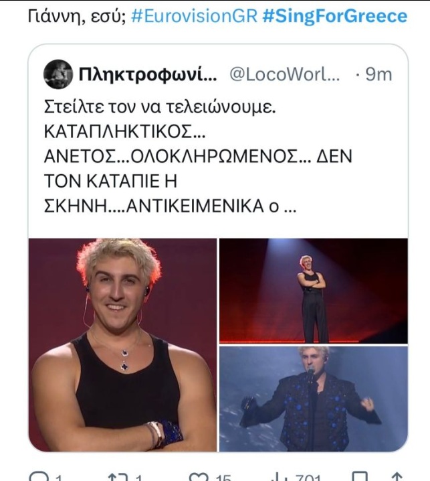Viewport: 430px width, 481px height.
Task: Open the quoted author's profile avatar
Action: point(58,74)
